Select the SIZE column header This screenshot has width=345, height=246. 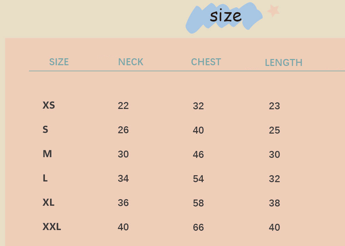click(x=59, y=62)
